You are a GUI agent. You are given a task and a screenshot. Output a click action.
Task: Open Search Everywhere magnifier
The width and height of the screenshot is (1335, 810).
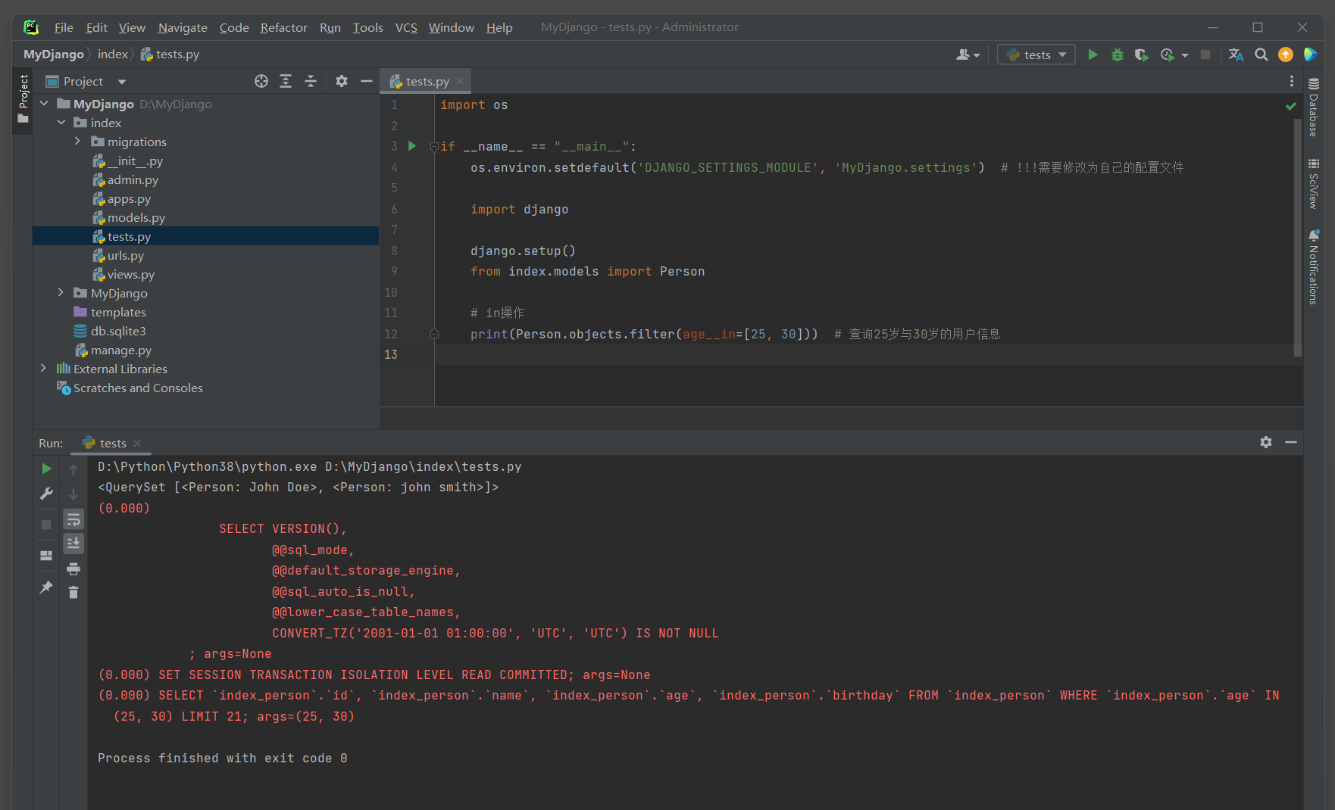tap(1261, 55)
